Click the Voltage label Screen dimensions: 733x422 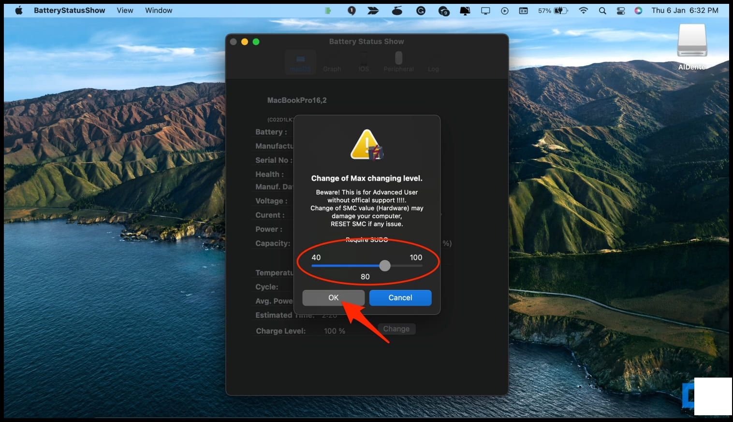click(x=271, y=201)
